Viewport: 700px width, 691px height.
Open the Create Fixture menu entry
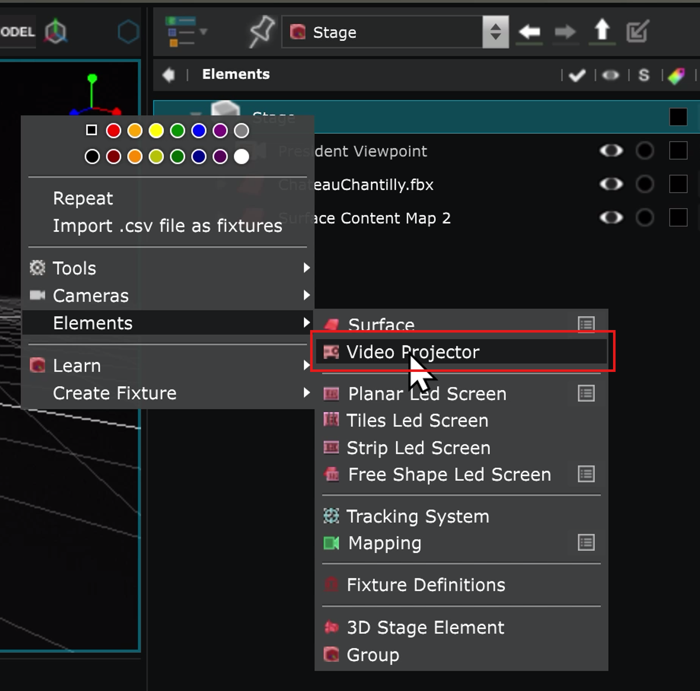tap(167, 393)
